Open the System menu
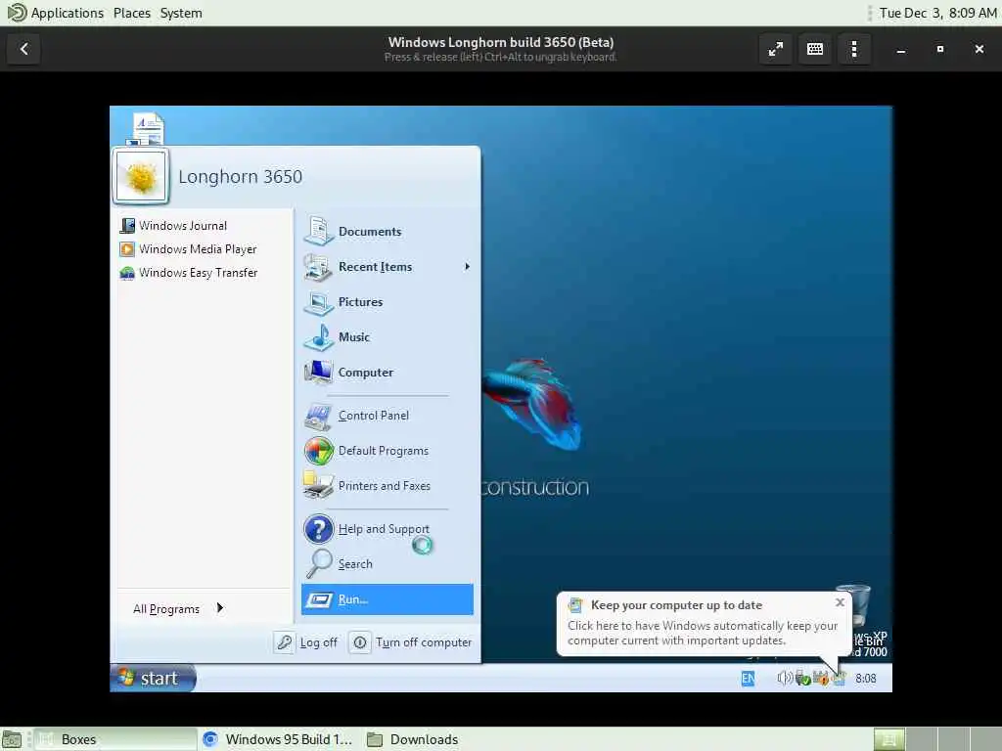The width and height of the screenshot is (1002, 751). pos(181,13)
